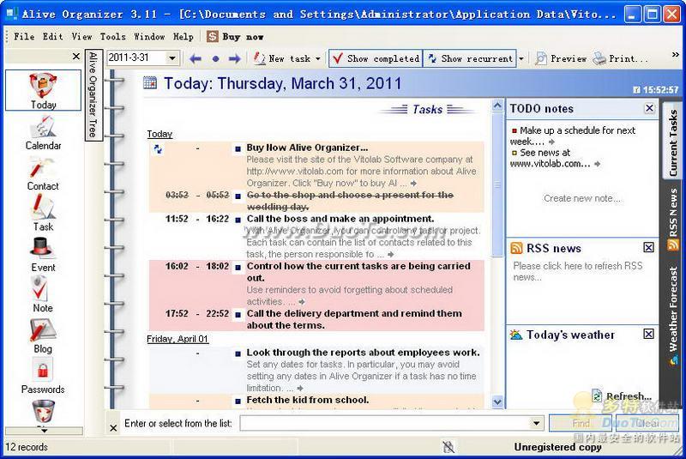Click the search text input field

point(385,423)
